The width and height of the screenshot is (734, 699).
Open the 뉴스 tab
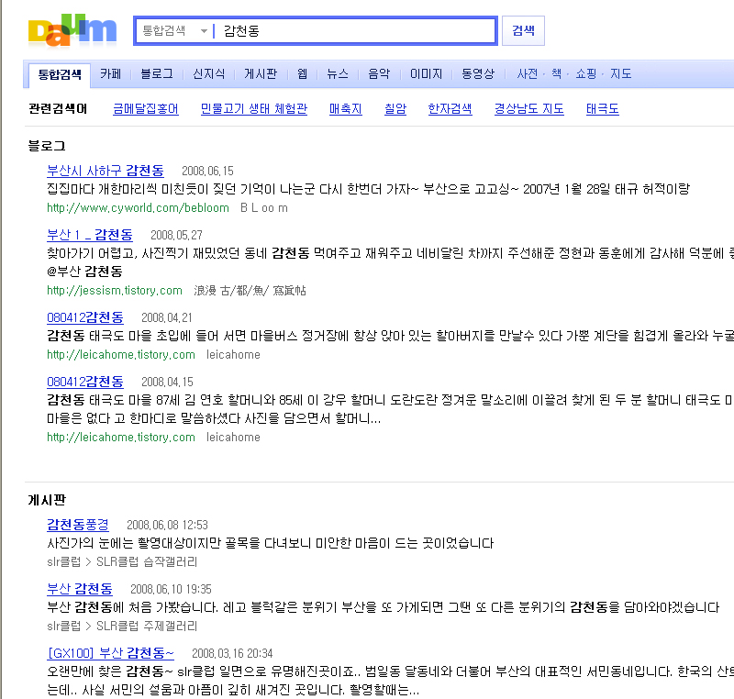pos(338,74)
